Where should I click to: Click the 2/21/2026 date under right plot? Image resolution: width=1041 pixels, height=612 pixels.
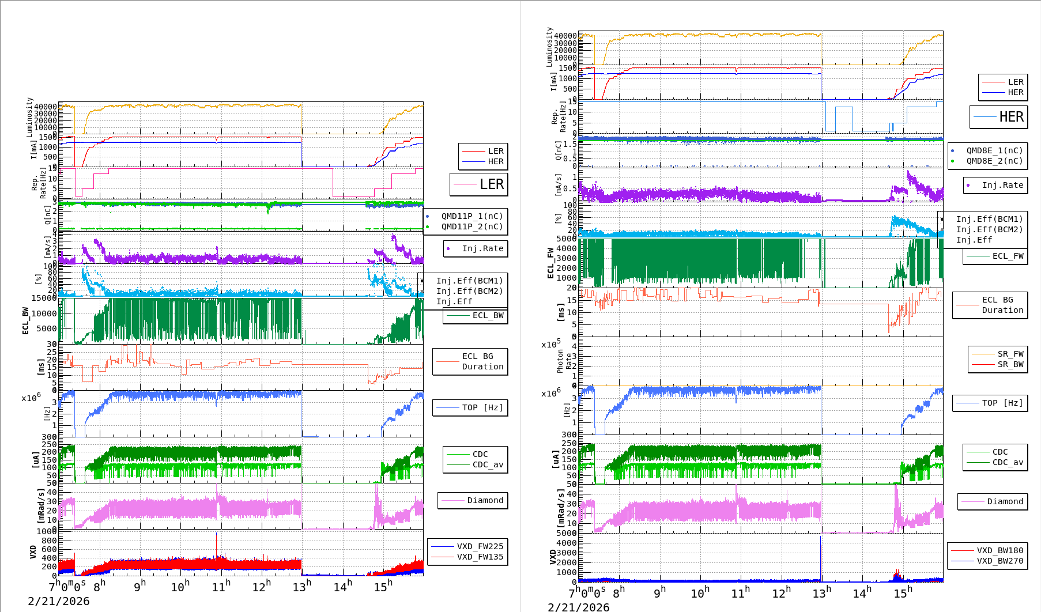[x=578, y=607]
